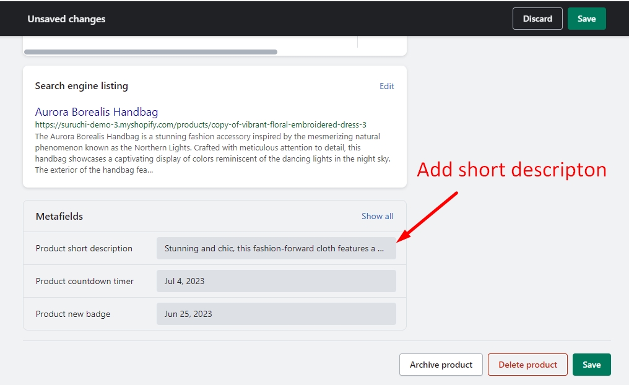Show all metafields

point(377,216)
